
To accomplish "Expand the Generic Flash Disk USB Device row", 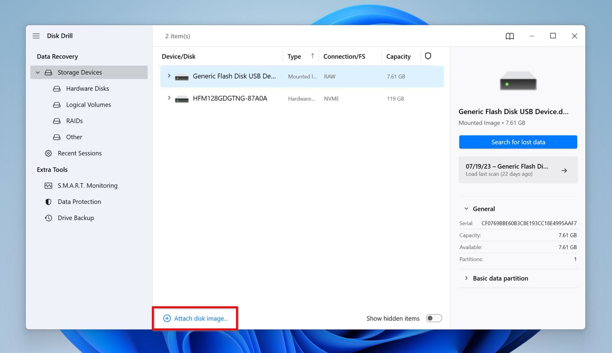I will [x=169, y=76].
